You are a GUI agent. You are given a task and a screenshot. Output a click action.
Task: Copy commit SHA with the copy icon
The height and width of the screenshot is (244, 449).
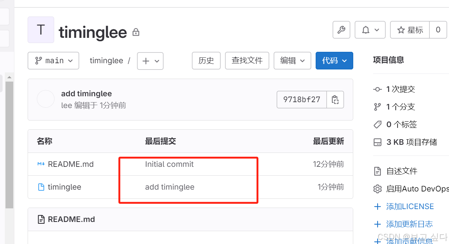[x=335, y=99]
